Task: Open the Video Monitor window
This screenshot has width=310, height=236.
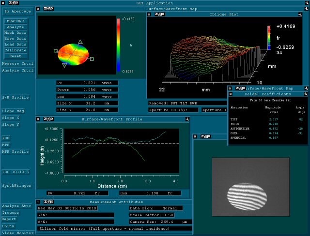Action: 17,233
